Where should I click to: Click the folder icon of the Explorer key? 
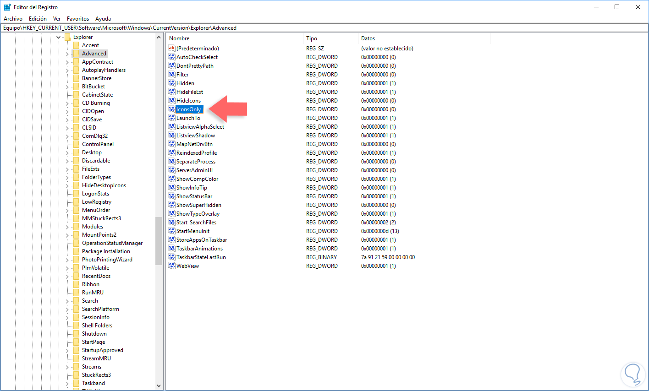[x=67, y=37]
